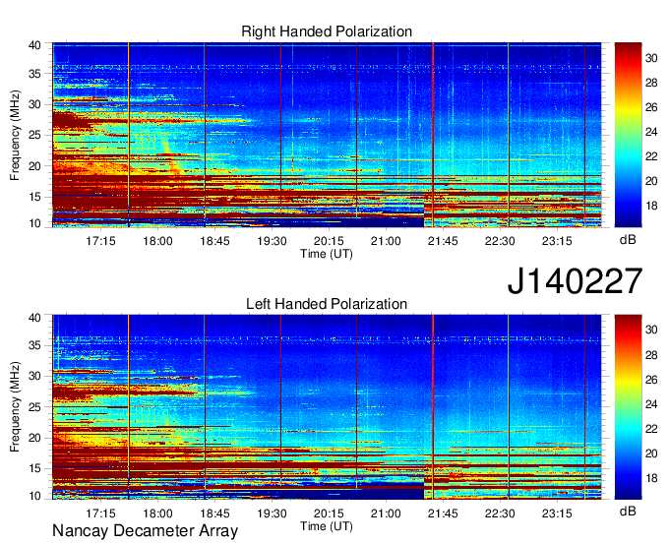Click the Left Handed plot's dB color bar
The image size is (669, 543).
tap(628, 407)
